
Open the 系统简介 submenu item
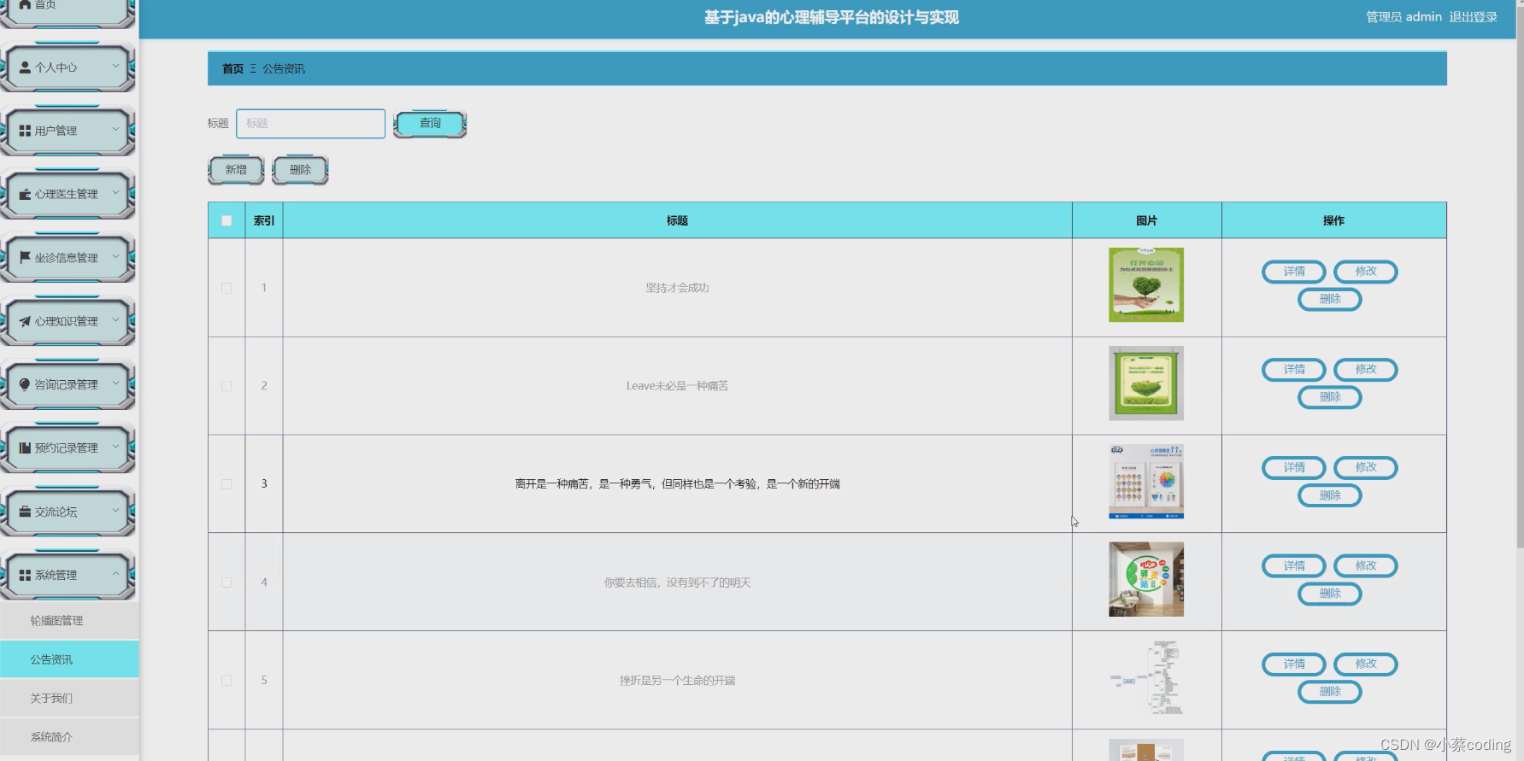(x=69, y=737)
